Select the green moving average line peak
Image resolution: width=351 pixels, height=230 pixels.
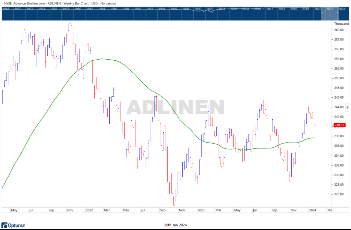tap(101, 59)
